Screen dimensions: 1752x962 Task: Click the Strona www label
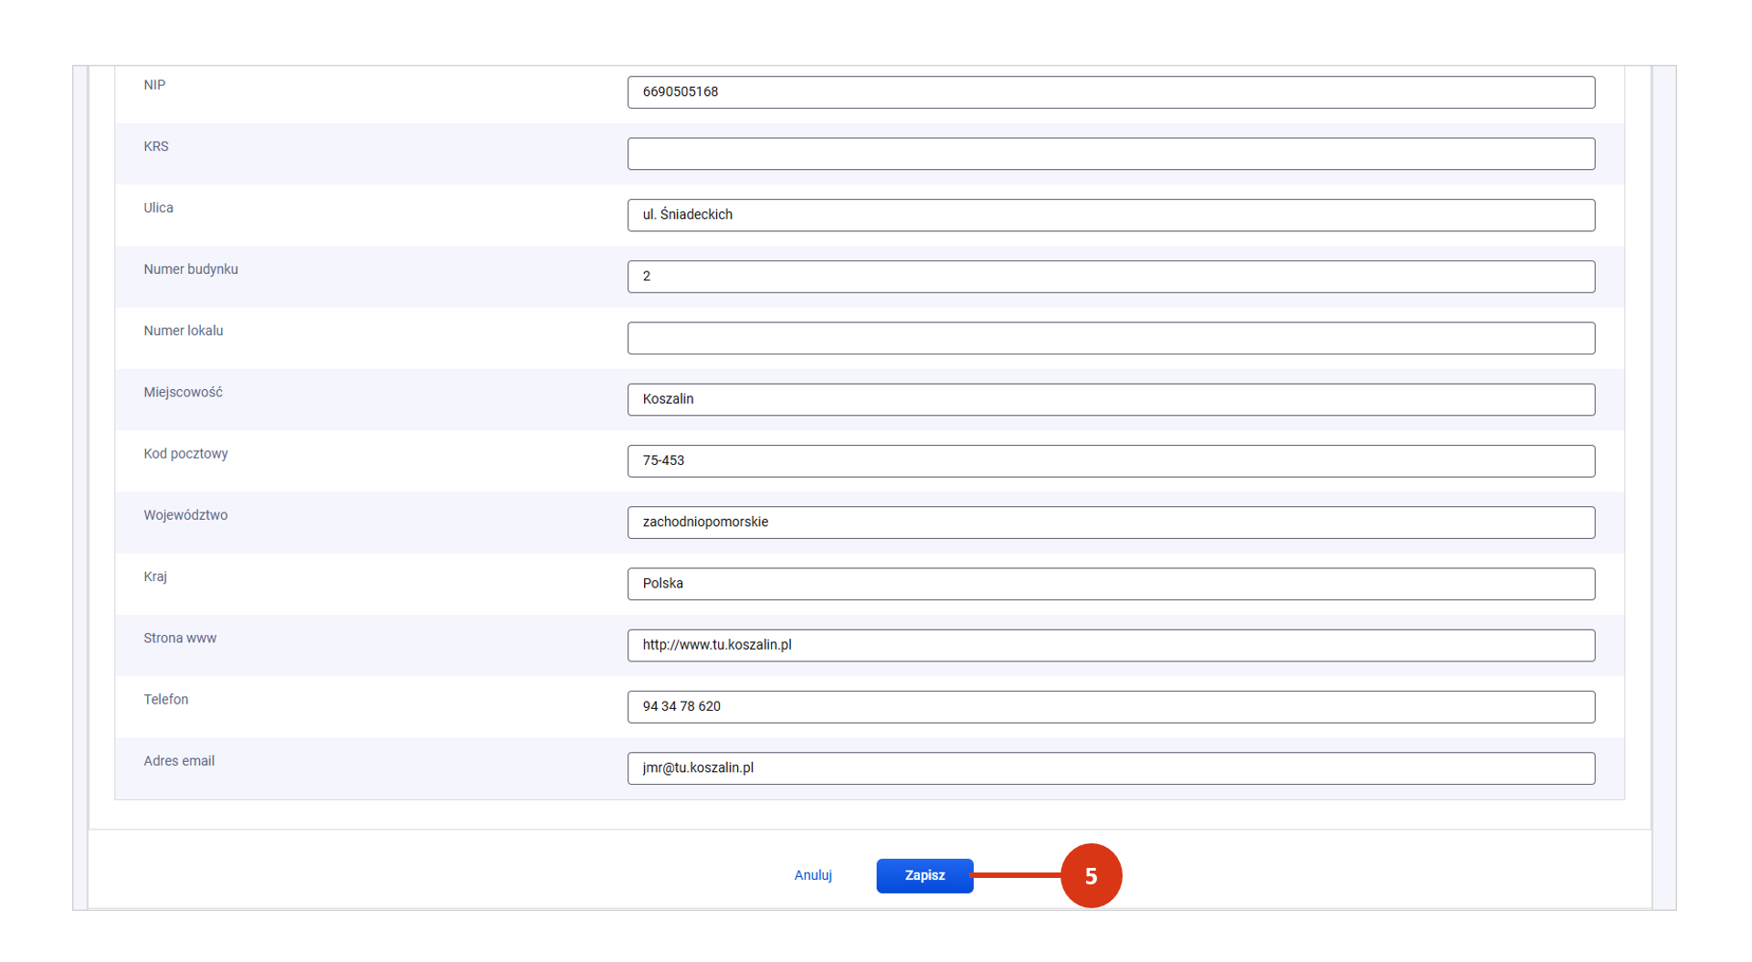pyautogui.click(x=180, y=638)
